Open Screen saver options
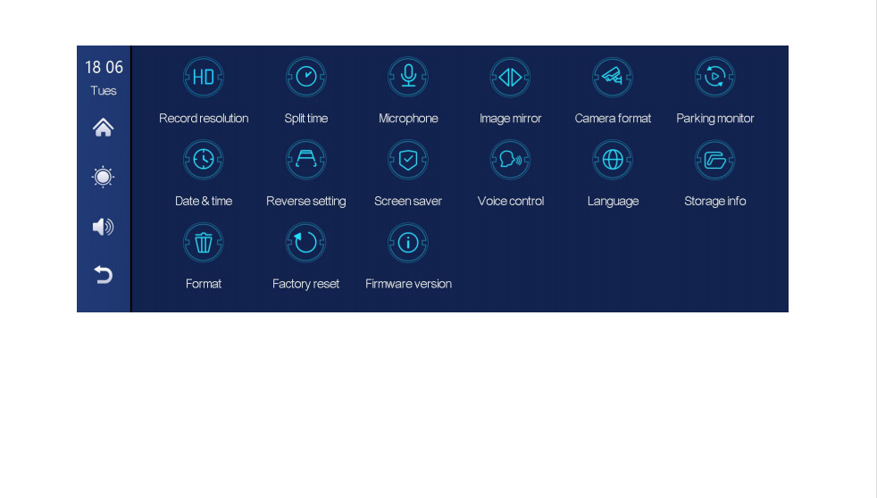 click(408, 161)
